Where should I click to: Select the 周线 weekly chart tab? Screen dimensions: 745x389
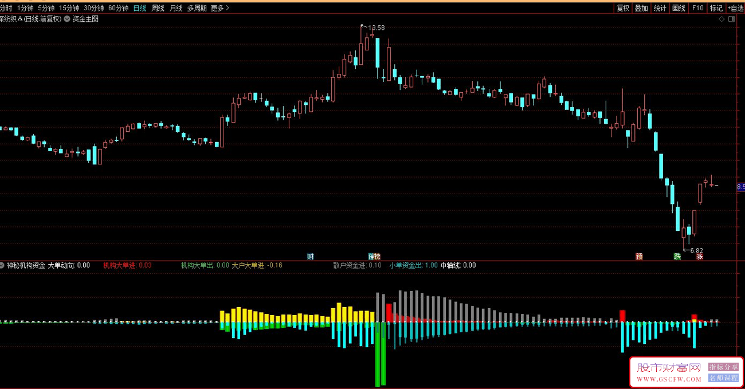[x=158, y=8]
